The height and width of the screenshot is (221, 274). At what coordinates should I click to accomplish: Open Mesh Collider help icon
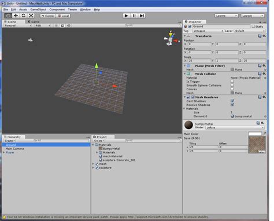click(x=260, y=73)
